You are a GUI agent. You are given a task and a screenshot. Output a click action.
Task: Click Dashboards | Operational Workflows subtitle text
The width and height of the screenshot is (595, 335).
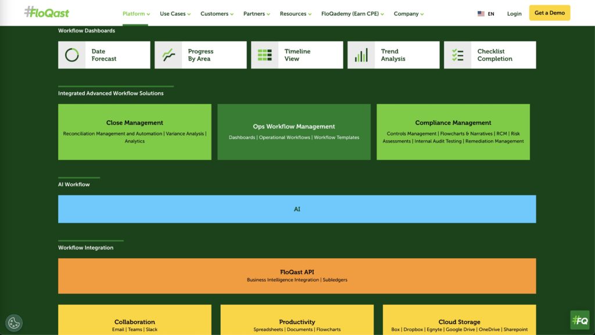point(294,137)
